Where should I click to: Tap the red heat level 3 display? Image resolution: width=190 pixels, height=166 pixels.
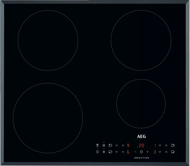click(x=155, y=152)
